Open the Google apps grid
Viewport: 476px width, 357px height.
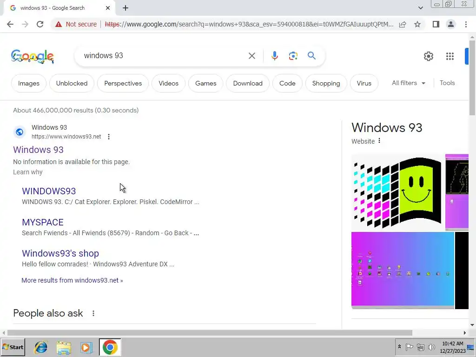[450, 56]
